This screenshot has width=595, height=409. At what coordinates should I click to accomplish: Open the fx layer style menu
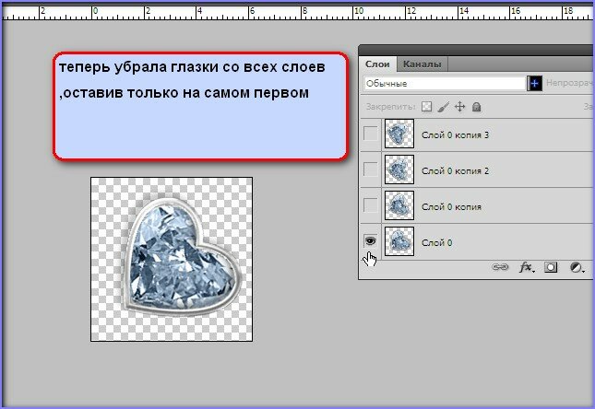tap(528, 267)
